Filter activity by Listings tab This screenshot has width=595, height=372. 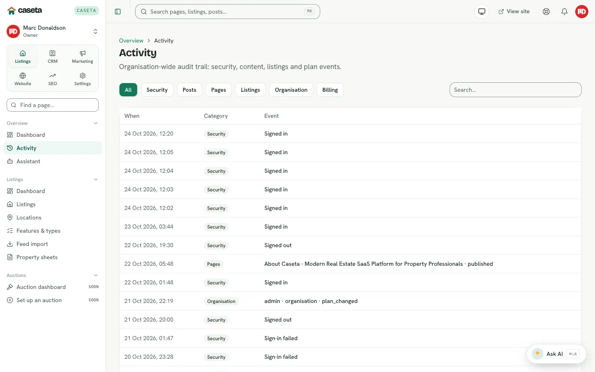pyautogui.click(x=250, y=90)
